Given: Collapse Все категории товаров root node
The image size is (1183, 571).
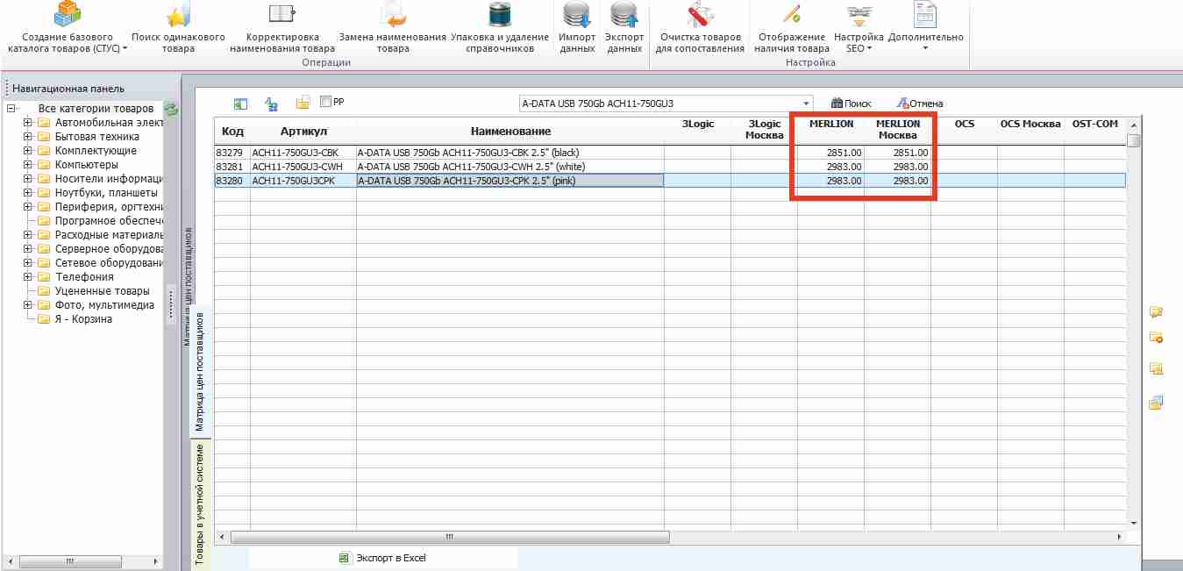Looking at the screenshot, I should [11, 109].
